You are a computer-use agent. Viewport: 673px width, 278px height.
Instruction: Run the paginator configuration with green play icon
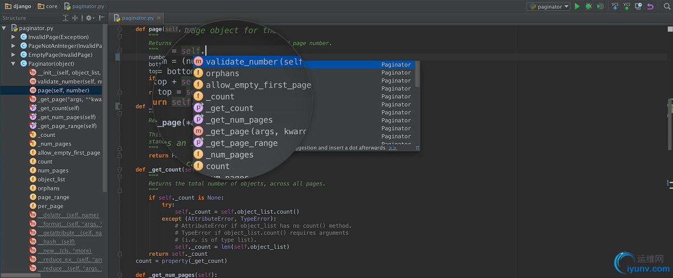click(577, 6)
